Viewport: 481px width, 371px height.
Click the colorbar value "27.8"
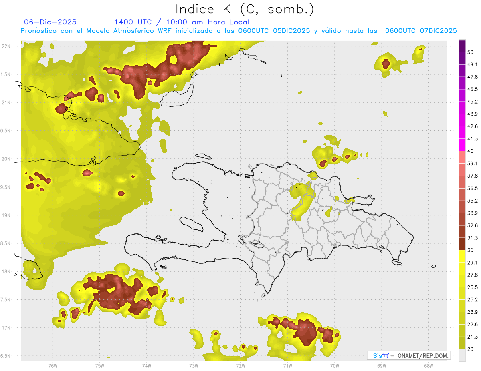(x=473, y=275)
